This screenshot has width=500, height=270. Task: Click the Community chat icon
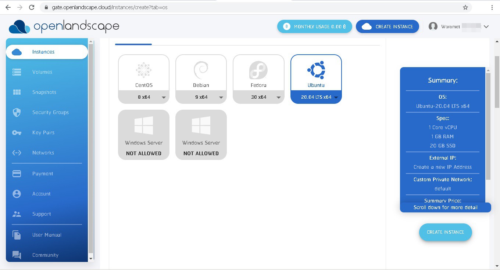coord(17,255)
